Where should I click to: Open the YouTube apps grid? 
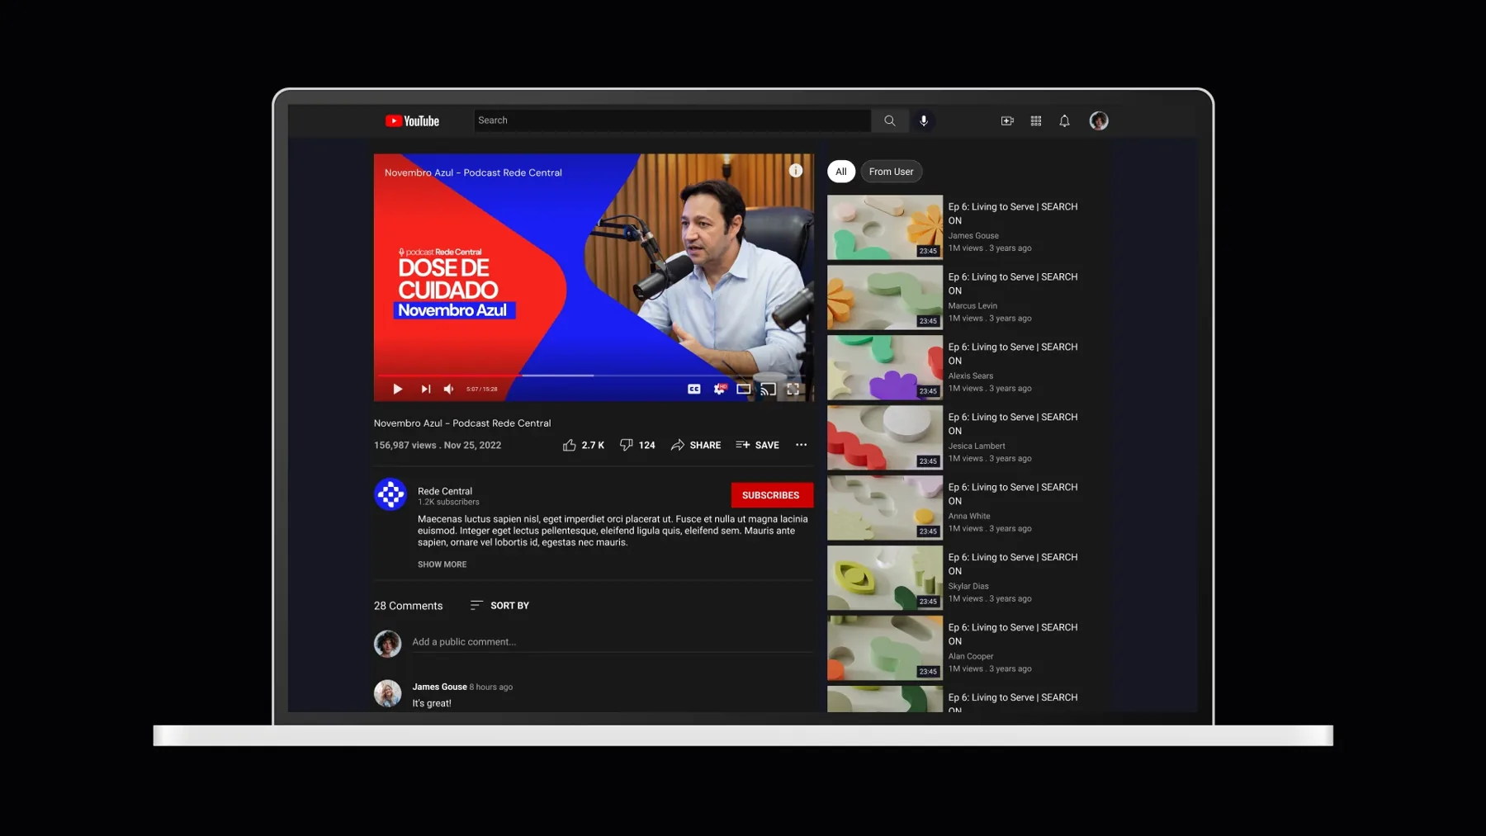pyautogui.click(x=1035, y=120)
